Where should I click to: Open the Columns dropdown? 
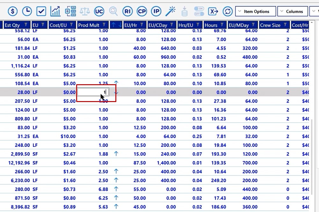tap(292, 11)
